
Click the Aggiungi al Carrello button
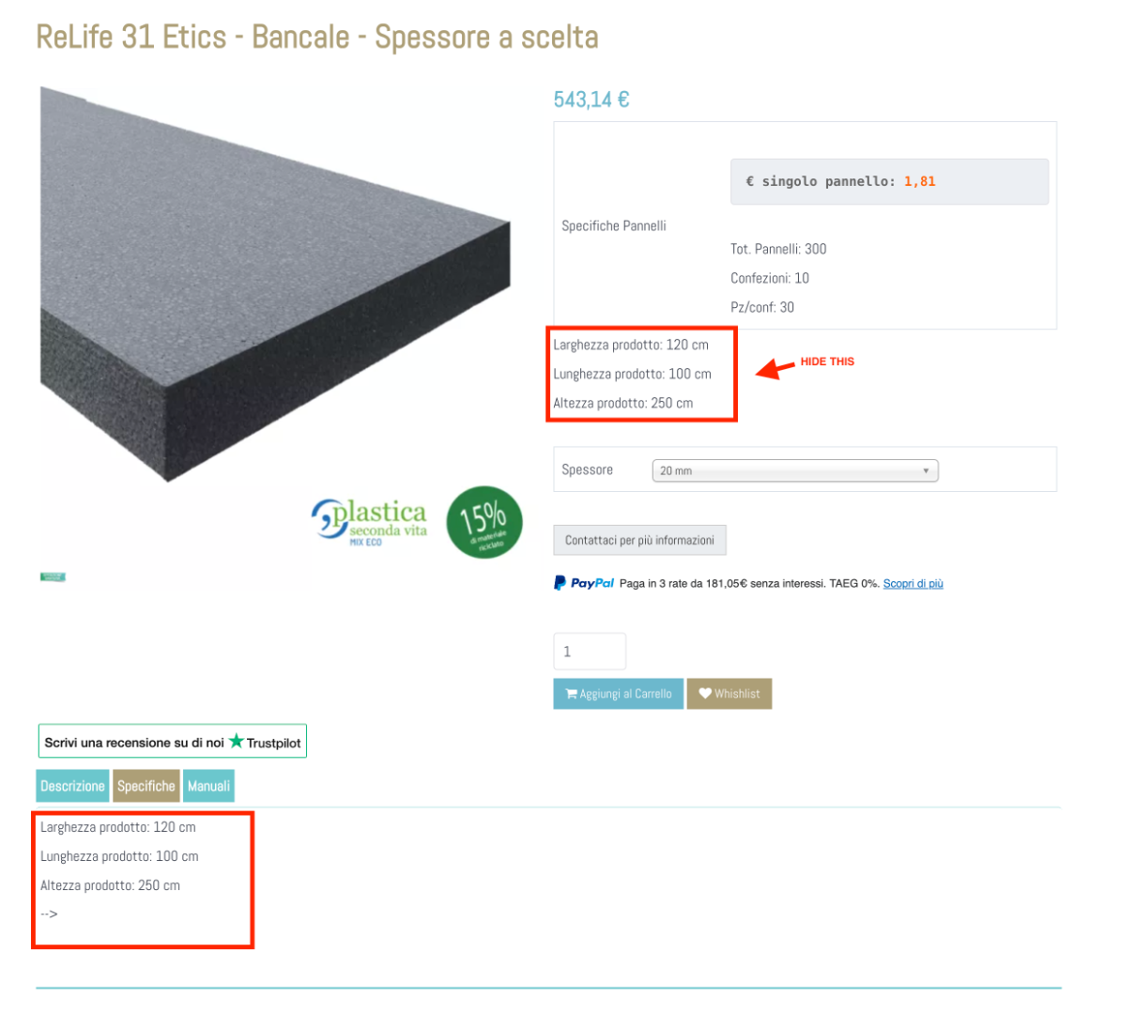619,694
